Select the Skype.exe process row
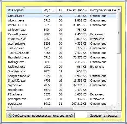The image size is (127, 124). click(x=62, y=85)
